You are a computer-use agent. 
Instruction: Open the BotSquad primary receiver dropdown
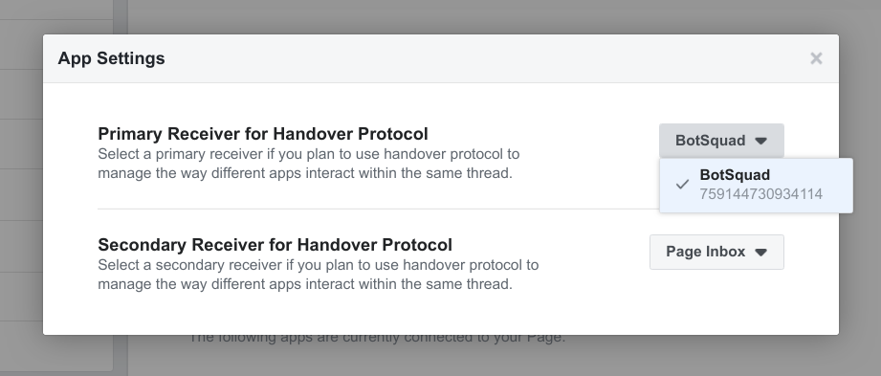721,141
